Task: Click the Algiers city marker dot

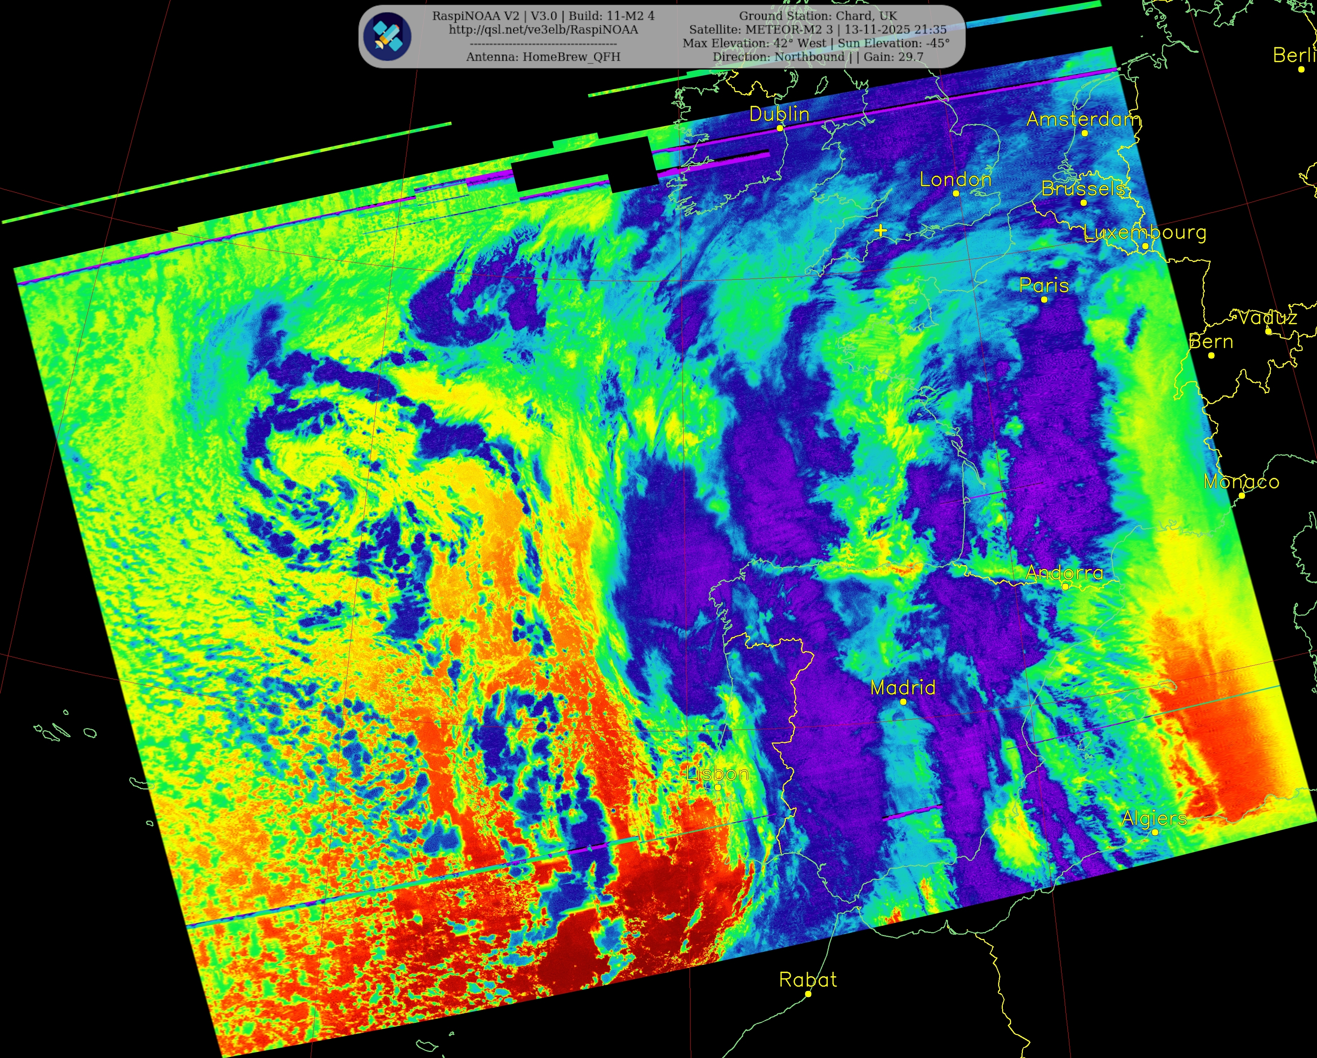Action: click(1155, 832)
